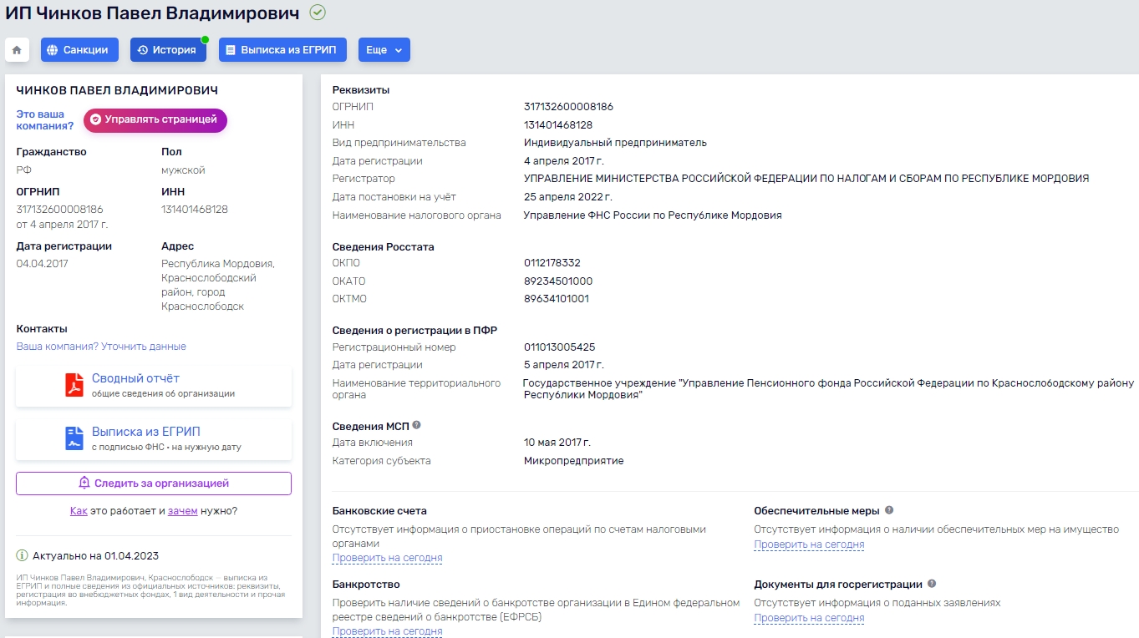Select the ОГРНИП value 317132600008186 in Реквизиты

click(x=568, y=107)
